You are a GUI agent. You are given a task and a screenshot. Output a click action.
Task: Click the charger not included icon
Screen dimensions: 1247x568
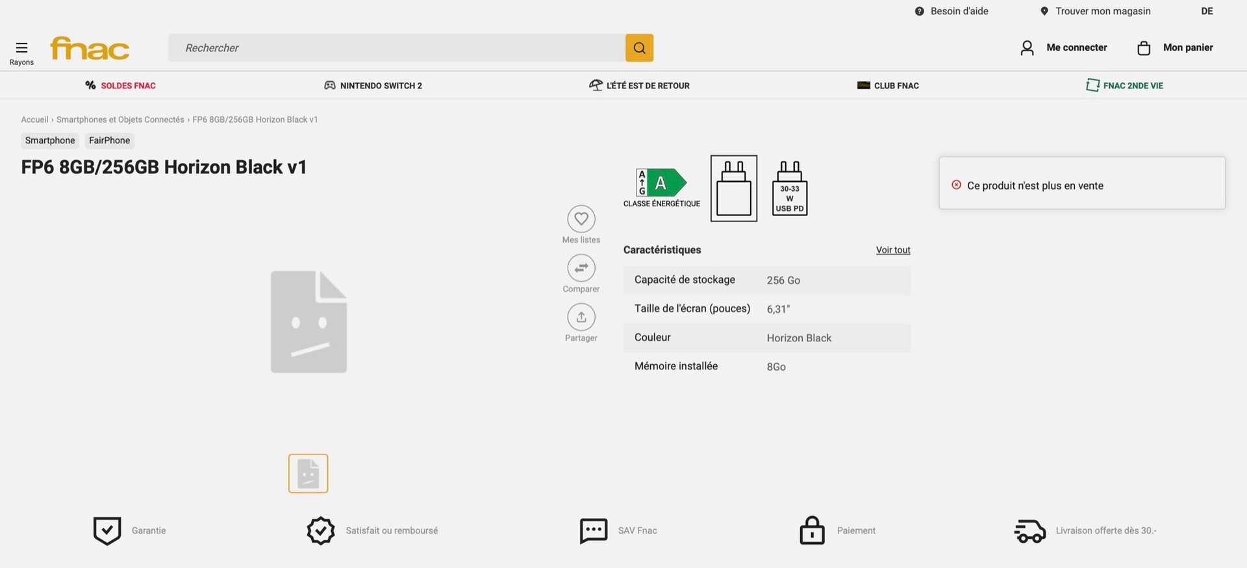click(x=734, y=188)
